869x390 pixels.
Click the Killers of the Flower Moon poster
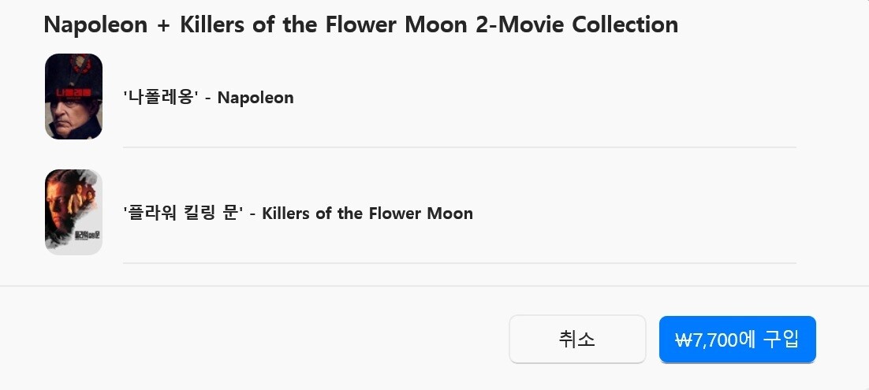tap(73, 212)
